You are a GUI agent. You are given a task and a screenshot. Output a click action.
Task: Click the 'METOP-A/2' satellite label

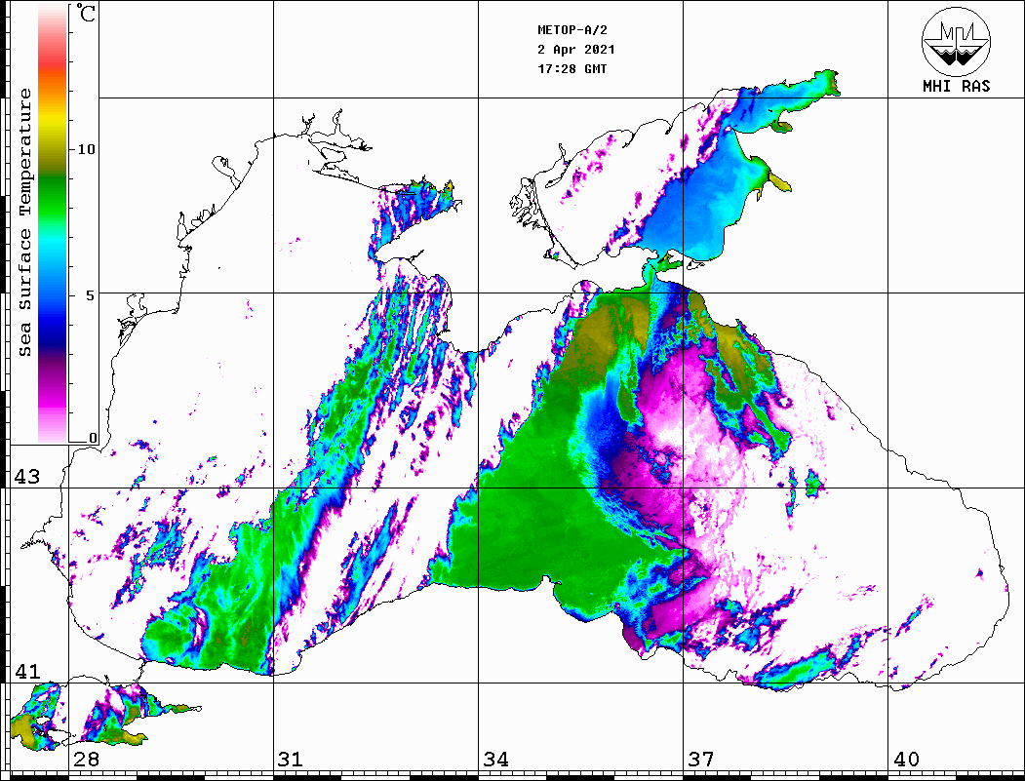(572, 30)
